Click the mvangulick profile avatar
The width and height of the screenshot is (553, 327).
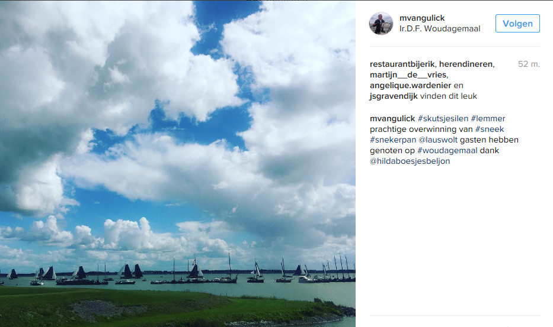(x=381, y=23)
